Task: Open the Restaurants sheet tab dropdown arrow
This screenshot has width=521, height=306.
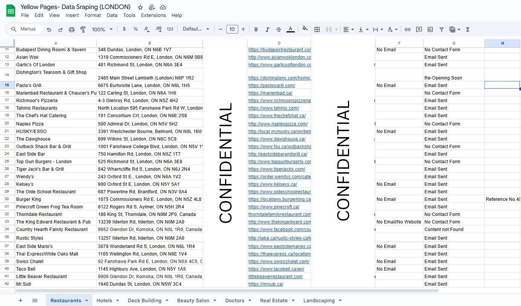Action: coord(87,301)
